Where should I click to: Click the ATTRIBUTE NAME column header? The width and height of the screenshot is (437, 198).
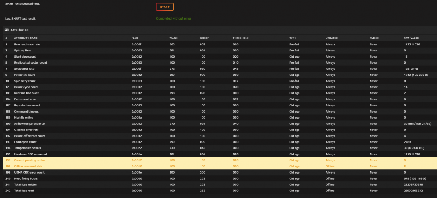tap(26, 38)
